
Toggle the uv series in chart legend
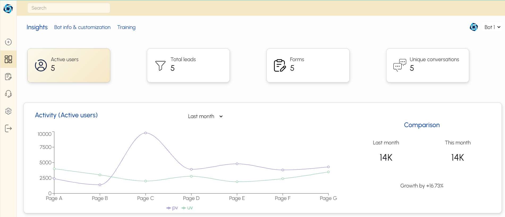click(187, 208)
